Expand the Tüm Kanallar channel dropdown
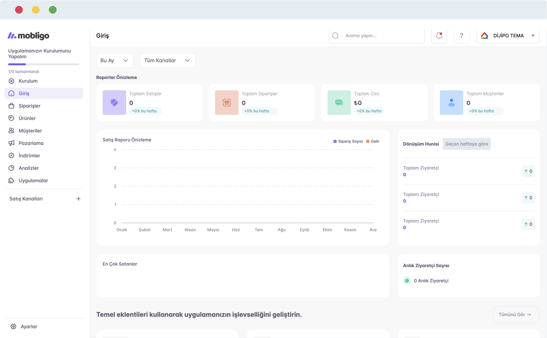This screenshot has height=338, width=547. pos(167,60)
